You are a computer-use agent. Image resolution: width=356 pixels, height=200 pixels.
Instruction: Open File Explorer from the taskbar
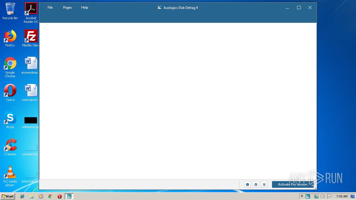click(x=31, y=196)
